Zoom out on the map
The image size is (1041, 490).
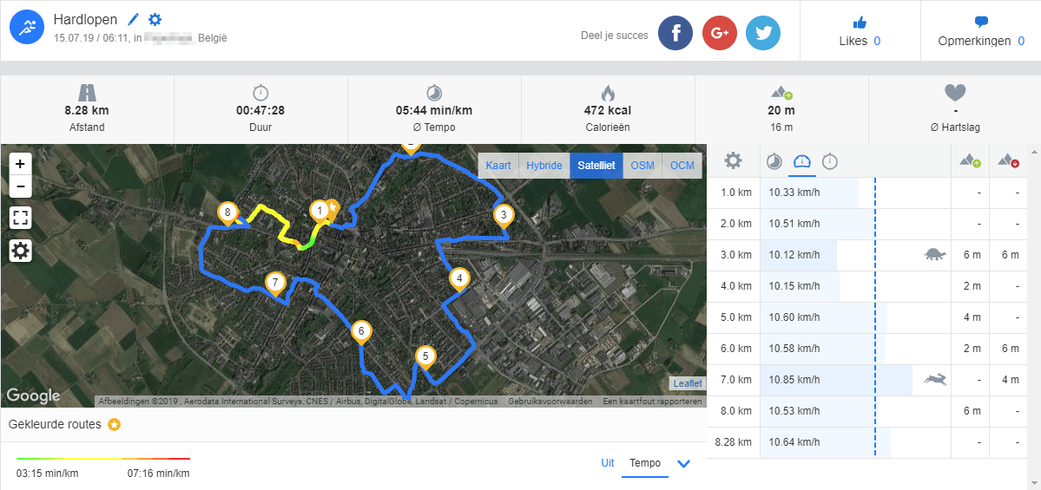point(20,185)
